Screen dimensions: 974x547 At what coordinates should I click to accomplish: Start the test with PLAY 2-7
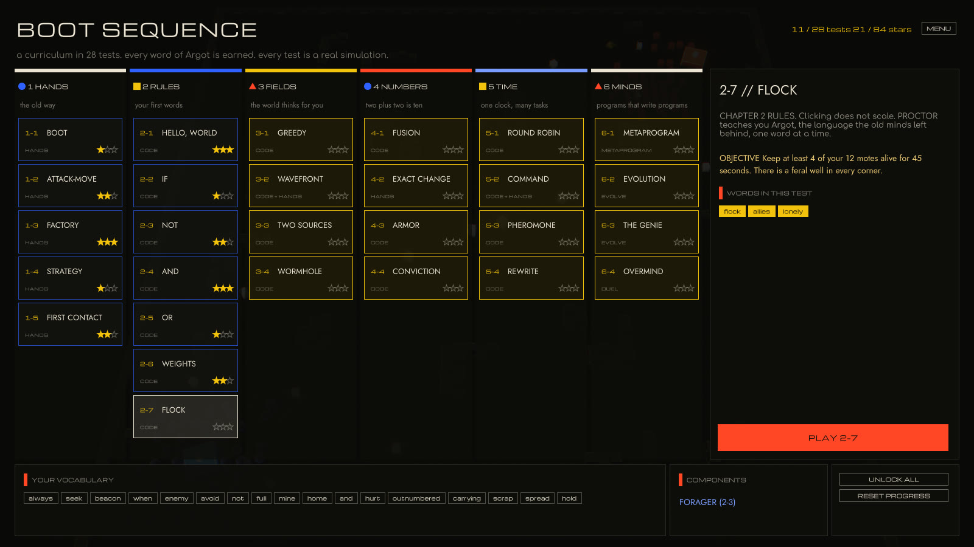(833, 438)
